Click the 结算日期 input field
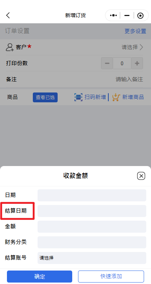The width and height of the screenshot is (151, 284). [x=92, y=211]
